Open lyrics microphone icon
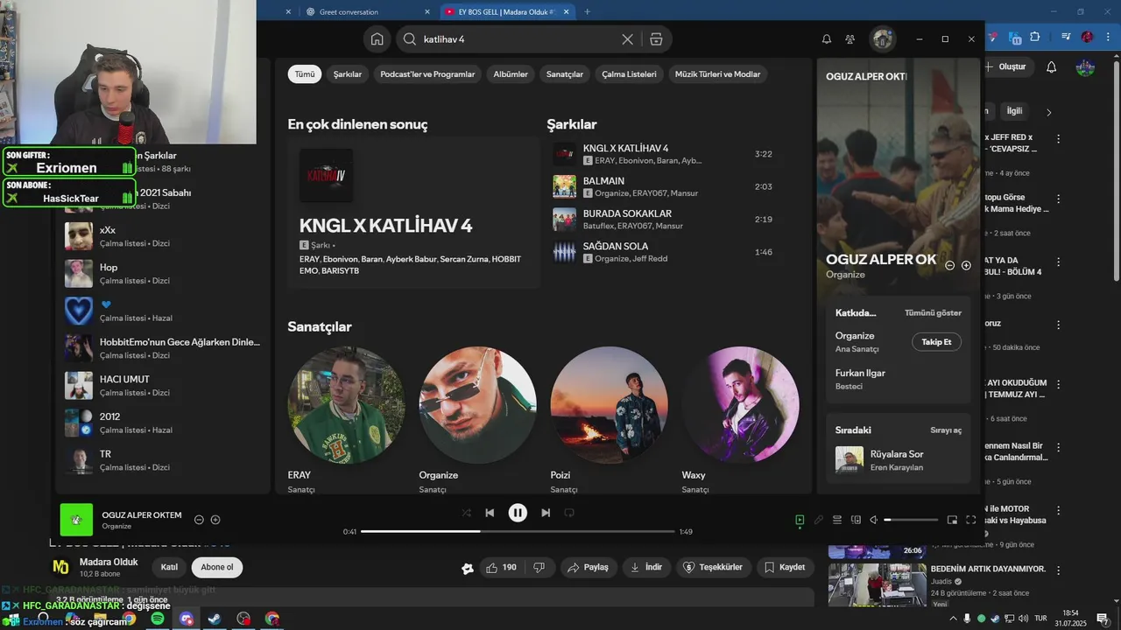Screen dimensions: 1121x630 coord(819,520)
